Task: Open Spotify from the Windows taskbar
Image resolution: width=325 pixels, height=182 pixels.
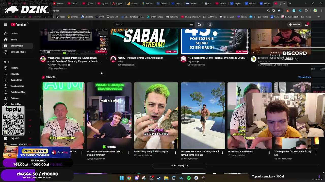Action: point(189,178)
